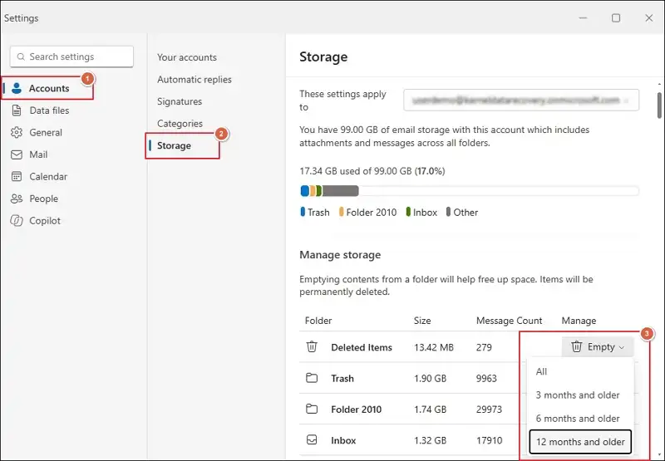The image size is (665, 461).
Task: Click the Inbox row tray icon
Action: click(312, 439)
